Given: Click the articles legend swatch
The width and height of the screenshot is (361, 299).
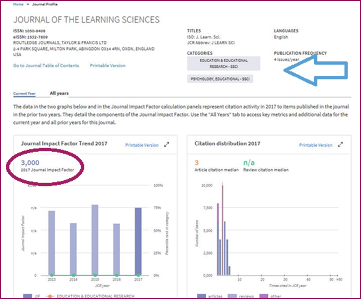Looking at the screenshot, I should tap(201, 296).
